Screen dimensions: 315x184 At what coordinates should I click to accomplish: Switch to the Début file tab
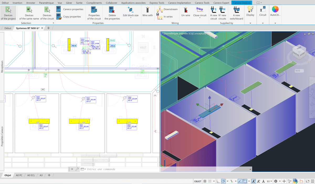pyautogui.click(x=8, y=28)
